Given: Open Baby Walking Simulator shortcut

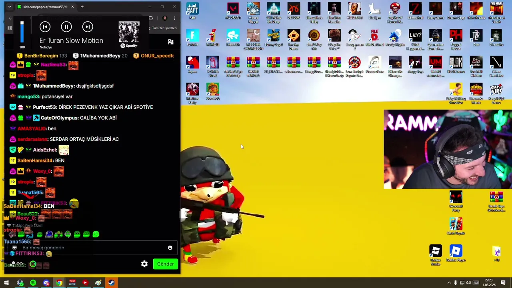Looking at the screenshot, I should pyautogui.click(x=456, y=94).
